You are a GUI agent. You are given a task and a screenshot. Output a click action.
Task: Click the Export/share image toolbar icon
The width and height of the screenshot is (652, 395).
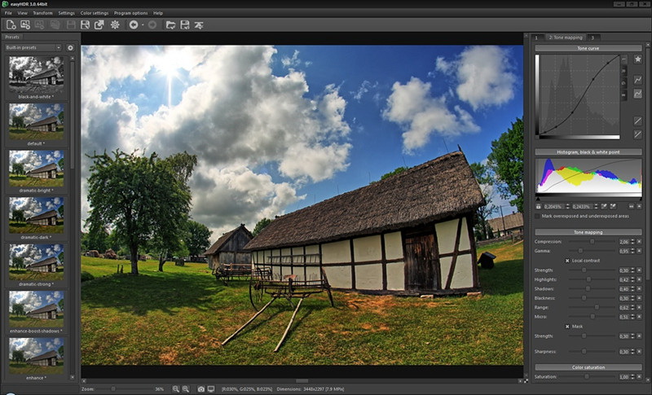[99, 25]
